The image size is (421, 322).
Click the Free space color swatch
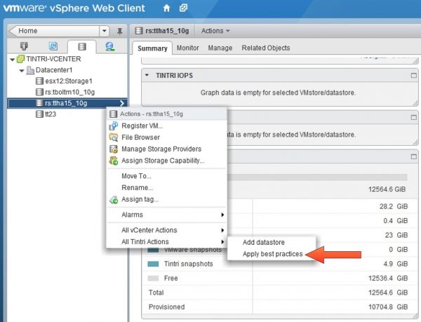153,279
